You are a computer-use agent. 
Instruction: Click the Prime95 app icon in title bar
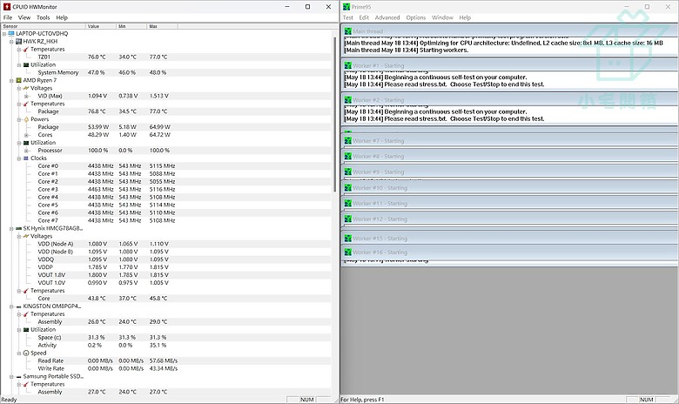point(346,6)
